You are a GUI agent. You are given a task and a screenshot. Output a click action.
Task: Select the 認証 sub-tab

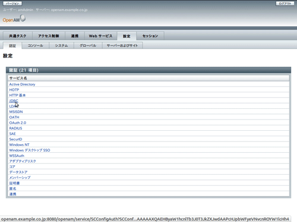click(12, 46)
